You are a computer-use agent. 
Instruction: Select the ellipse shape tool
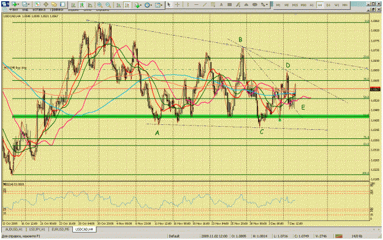pos(255,5)
